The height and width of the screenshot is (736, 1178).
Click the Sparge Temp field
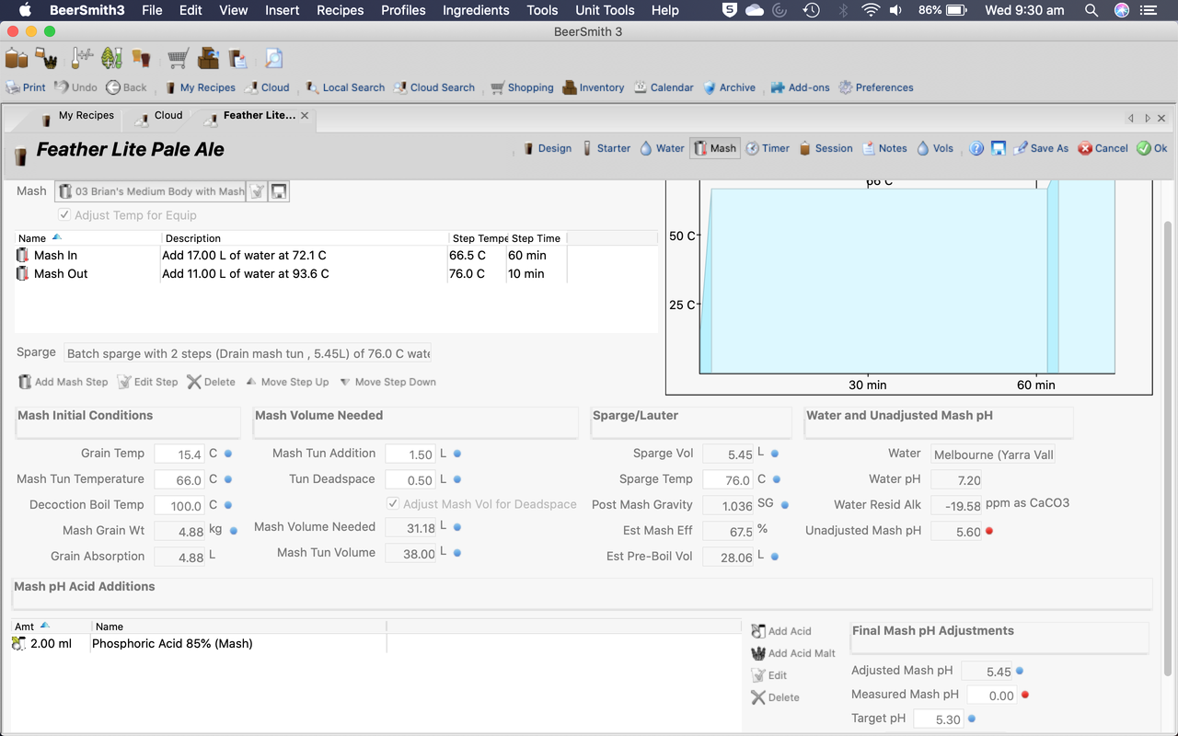pyautogui.click(x=728, y=480)
